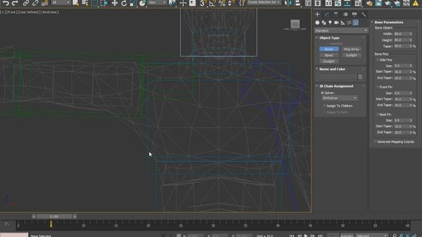Select the Bind to Space Warp tool
The image size is (422, 237).
pyautogui.click(x=45, y=3)
